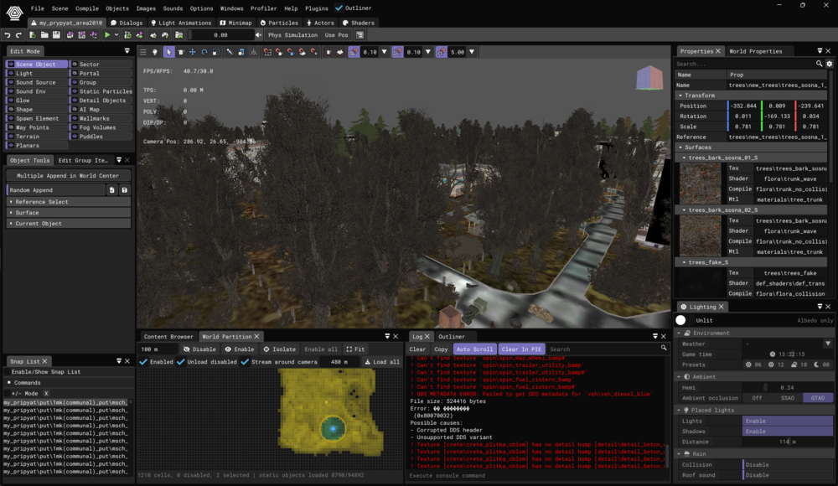Open the Properties panel settings gear
Viewport: 838px width, 486px height.
click(830, 64)
